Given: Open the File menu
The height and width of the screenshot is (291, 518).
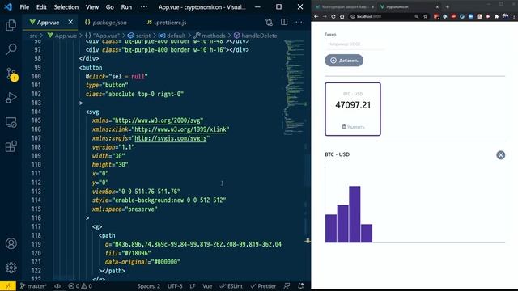Looking at the screenshot, I should tap(24, 7).
